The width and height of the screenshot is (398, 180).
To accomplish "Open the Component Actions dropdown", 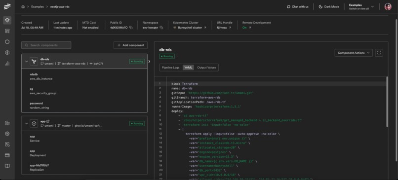I will [x=354, y=53].
